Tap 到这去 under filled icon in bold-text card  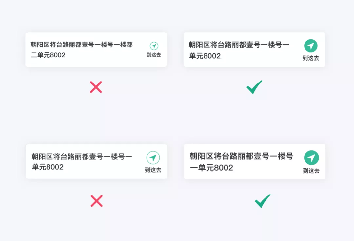point(311,171)
